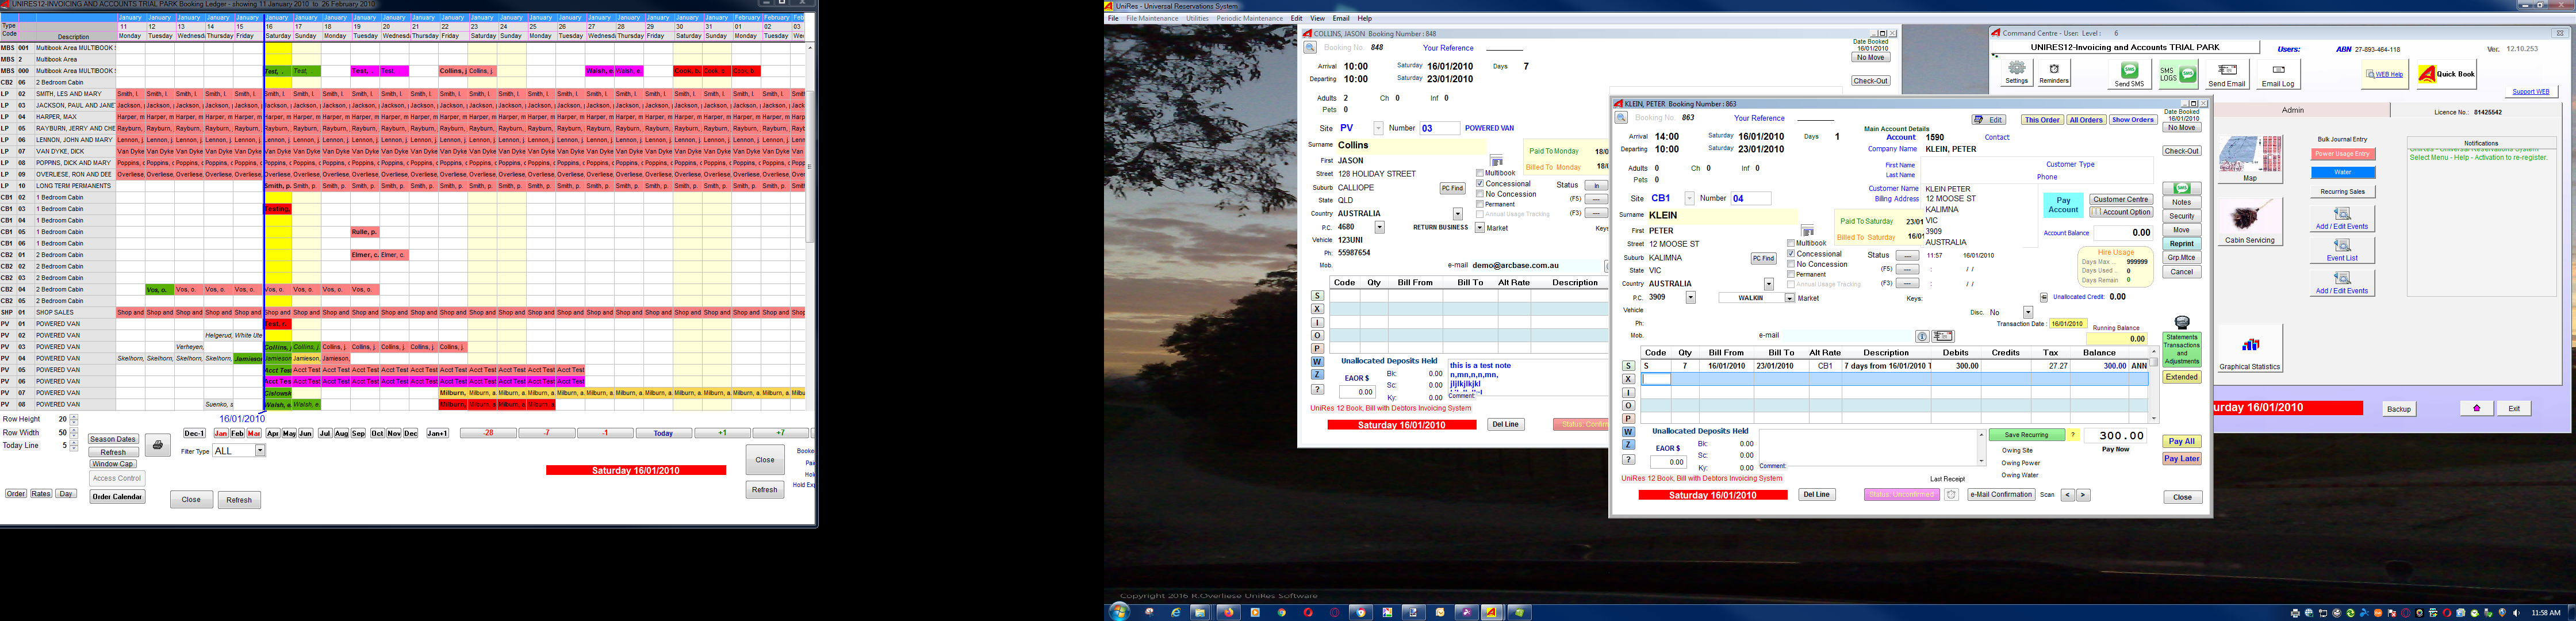Click the X line-type button in Klein booking
The image size is (2576, 621).
point(1628,379)
